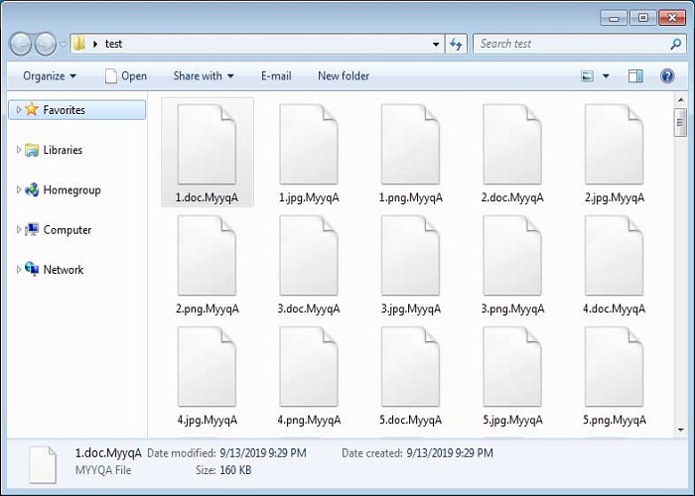Open recent pages dropdown next to Forward
695x496 pixels.
[x=63, y=45]
